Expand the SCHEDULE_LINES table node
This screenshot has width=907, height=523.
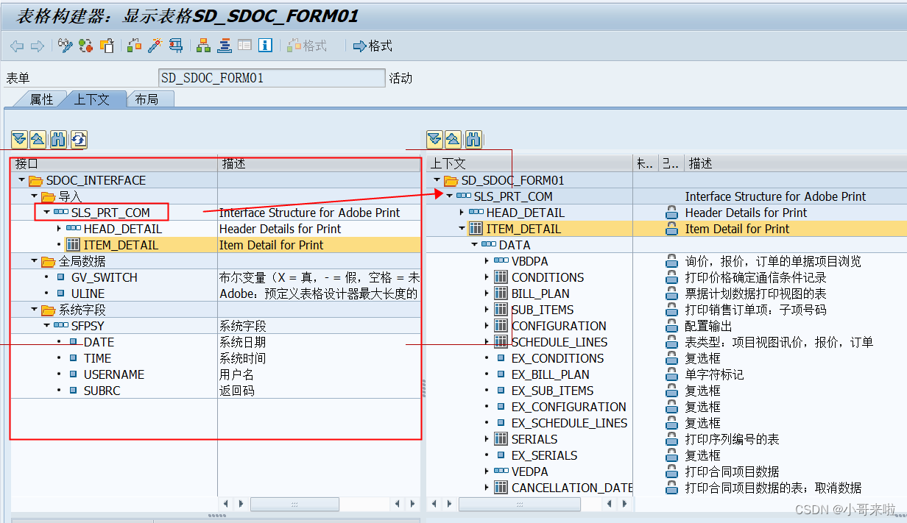click(487, 342)
